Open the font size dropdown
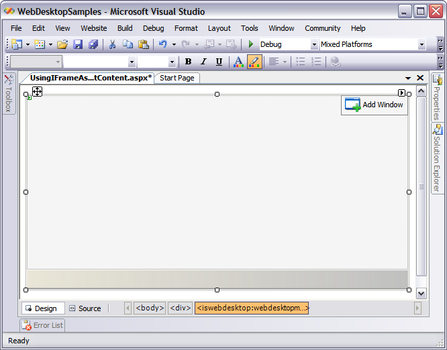The height and width of the screenshot is (350, 447). click(172, 62)
